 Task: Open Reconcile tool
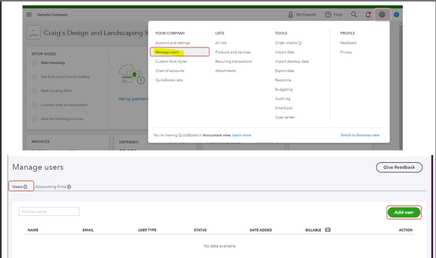click(x=283, y=80)
